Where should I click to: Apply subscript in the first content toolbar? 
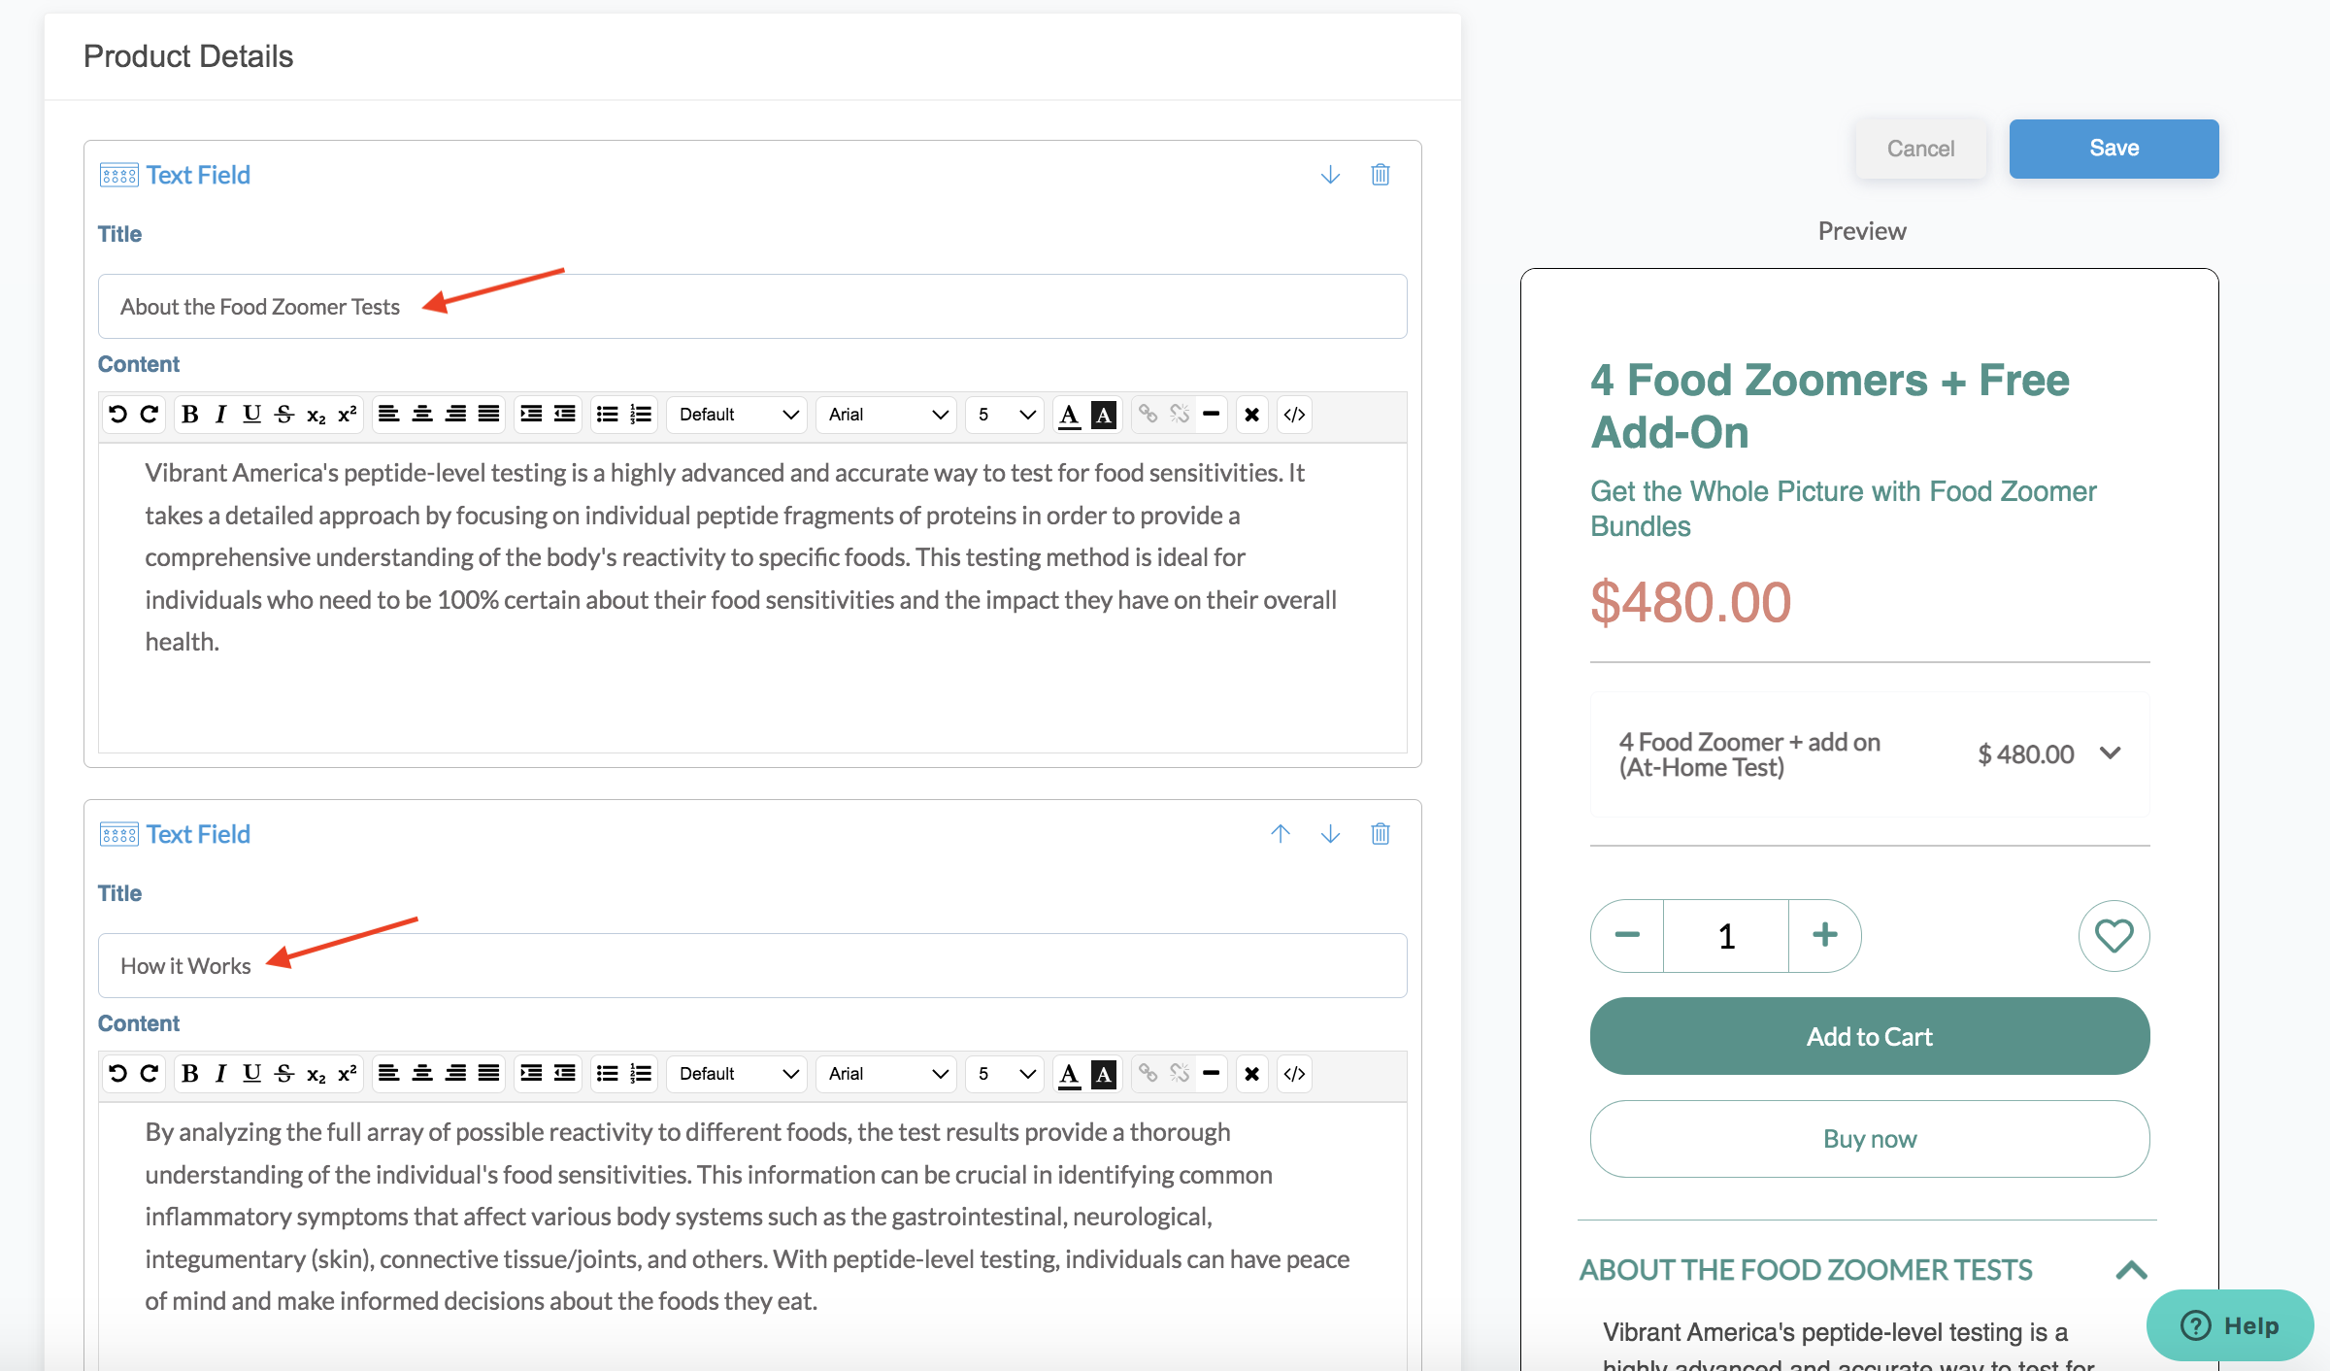pyautogui.click(x=316, y=415)
